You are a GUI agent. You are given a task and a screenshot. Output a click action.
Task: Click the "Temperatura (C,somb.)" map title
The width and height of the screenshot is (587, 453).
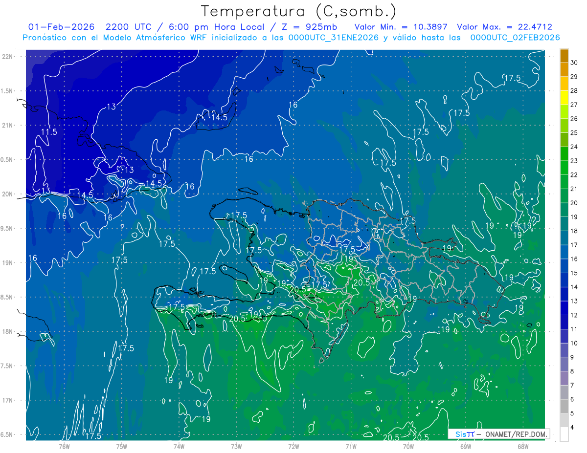(298, 11)
